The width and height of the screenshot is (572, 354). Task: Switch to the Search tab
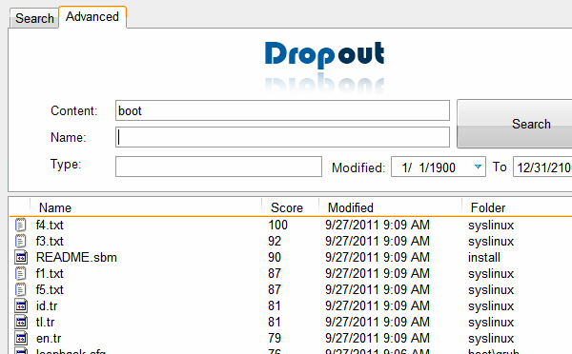34,18
